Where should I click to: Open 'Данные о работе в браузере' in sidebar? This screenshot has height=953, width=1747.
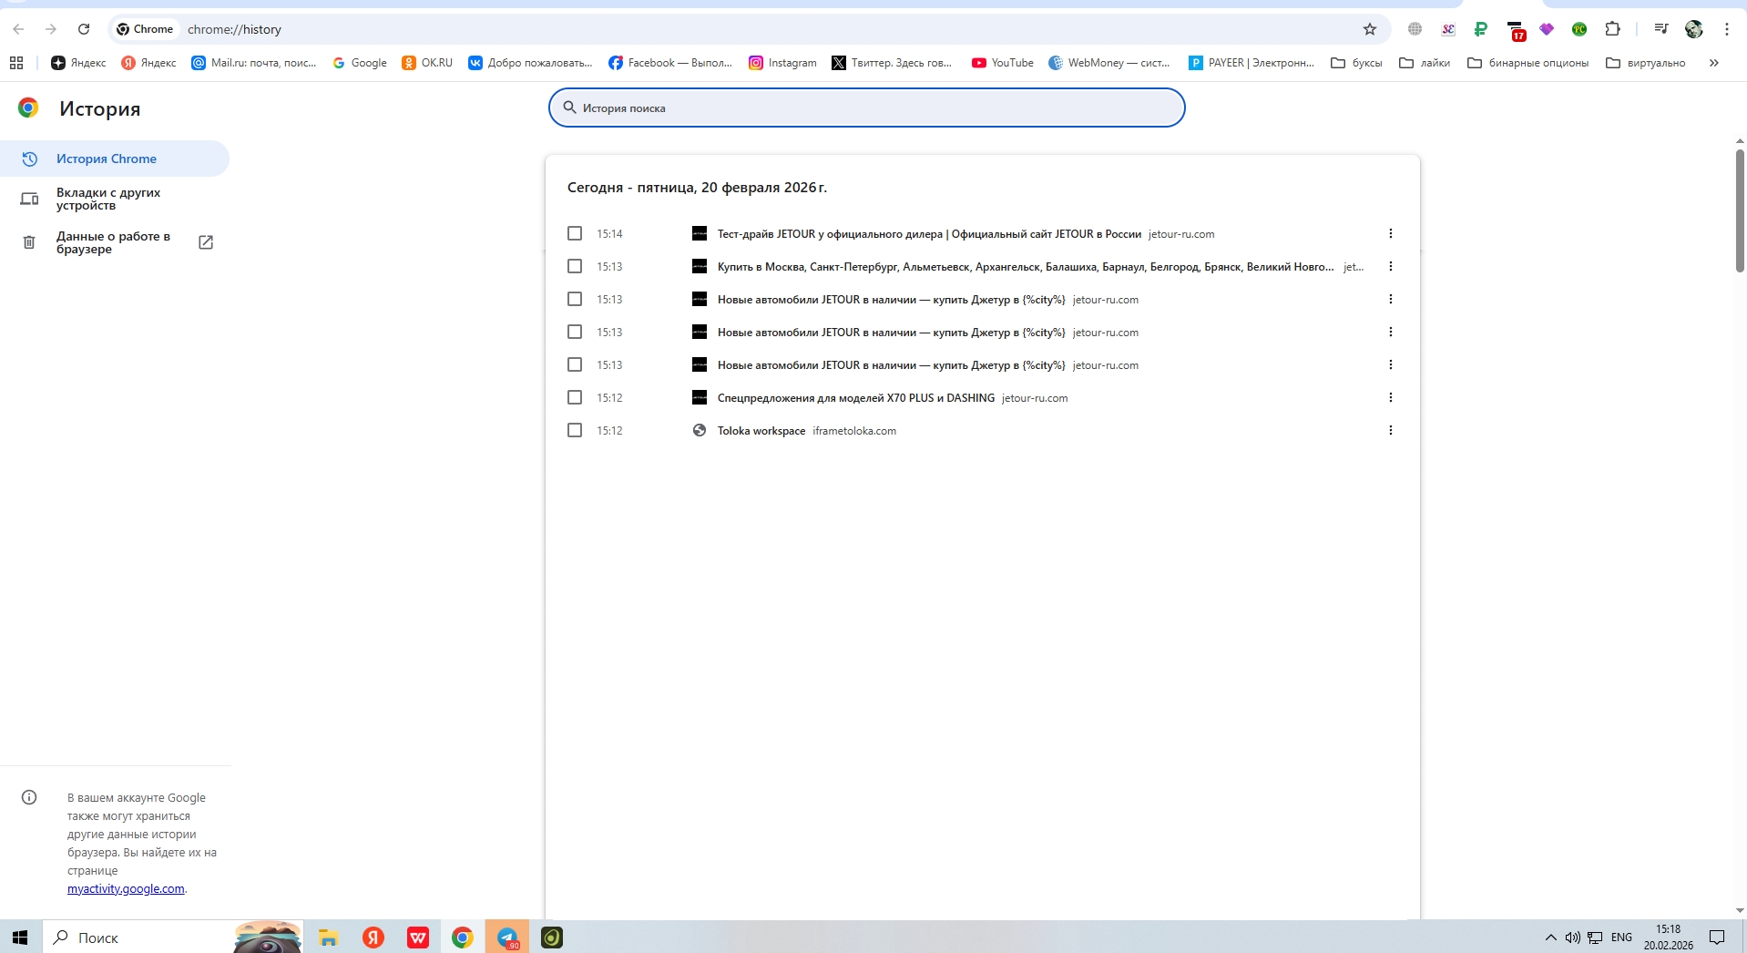[x=115, y=242]
